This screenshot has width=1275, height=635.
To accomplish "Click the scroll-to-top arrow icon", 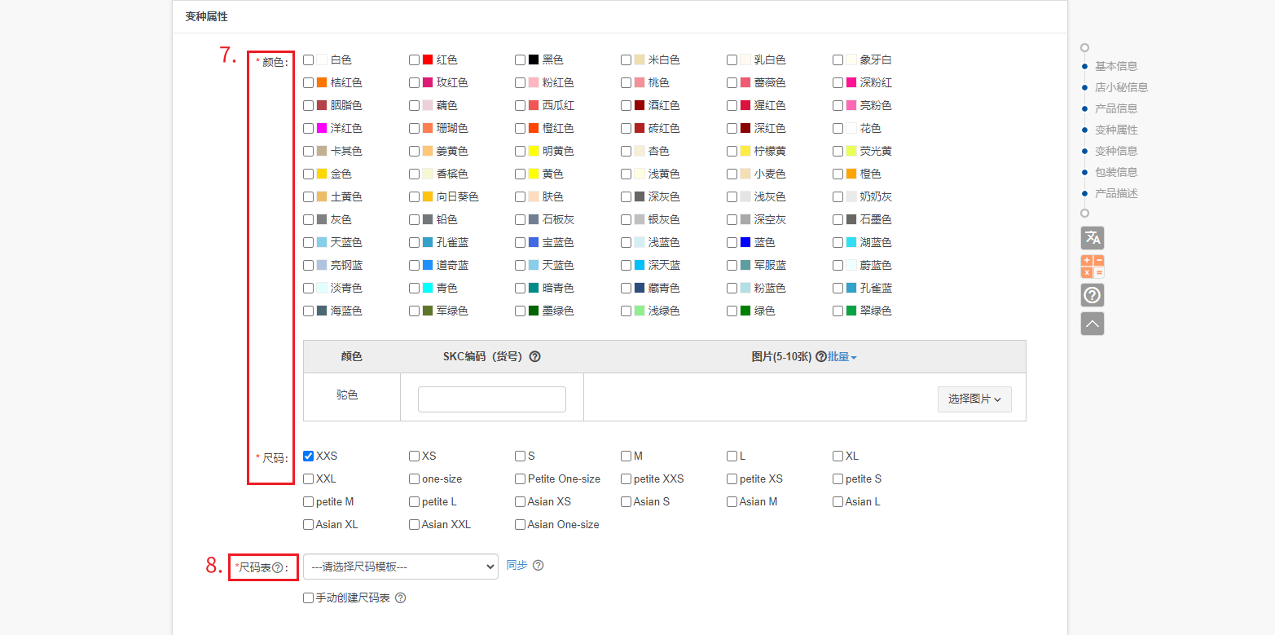I will (x=1093, y=324).
